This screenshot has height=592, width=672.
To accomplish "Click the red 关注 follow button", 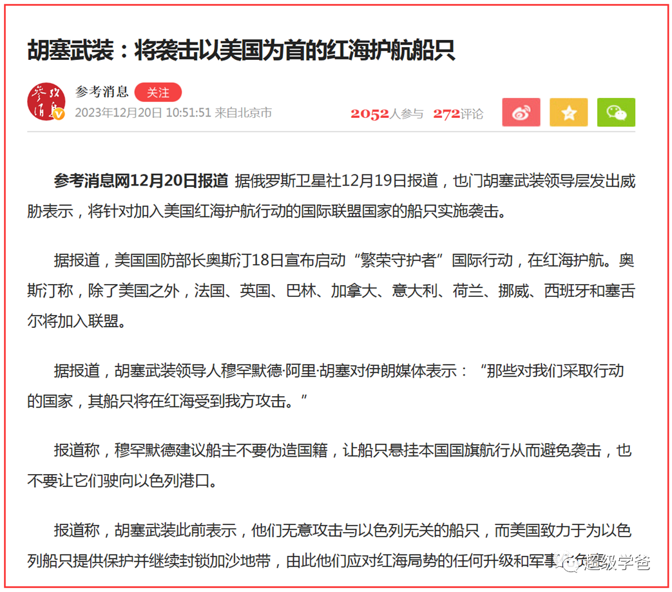I will coord(158,92).
